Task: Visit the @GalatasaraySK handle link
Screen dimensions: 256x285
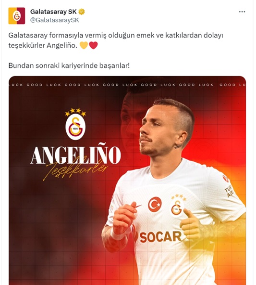Action: click(55, 20)
